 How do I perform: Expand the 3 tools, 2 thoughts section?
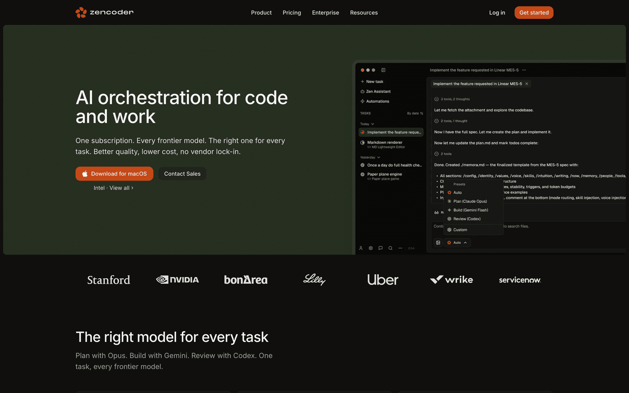pyautogui.click(x=452, y=99)
